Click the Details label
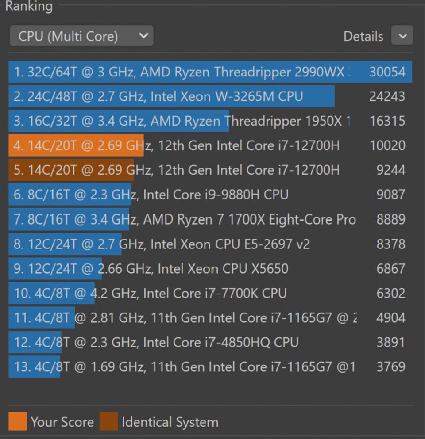This screenshot has height=439, width=425. pos(363,36)
